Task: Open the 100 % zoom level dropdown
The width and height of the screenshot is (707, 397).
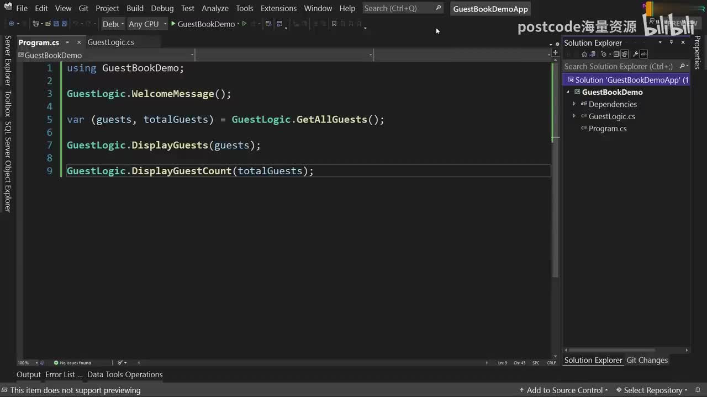Action: pyautogui.click(x=36, y=362)
